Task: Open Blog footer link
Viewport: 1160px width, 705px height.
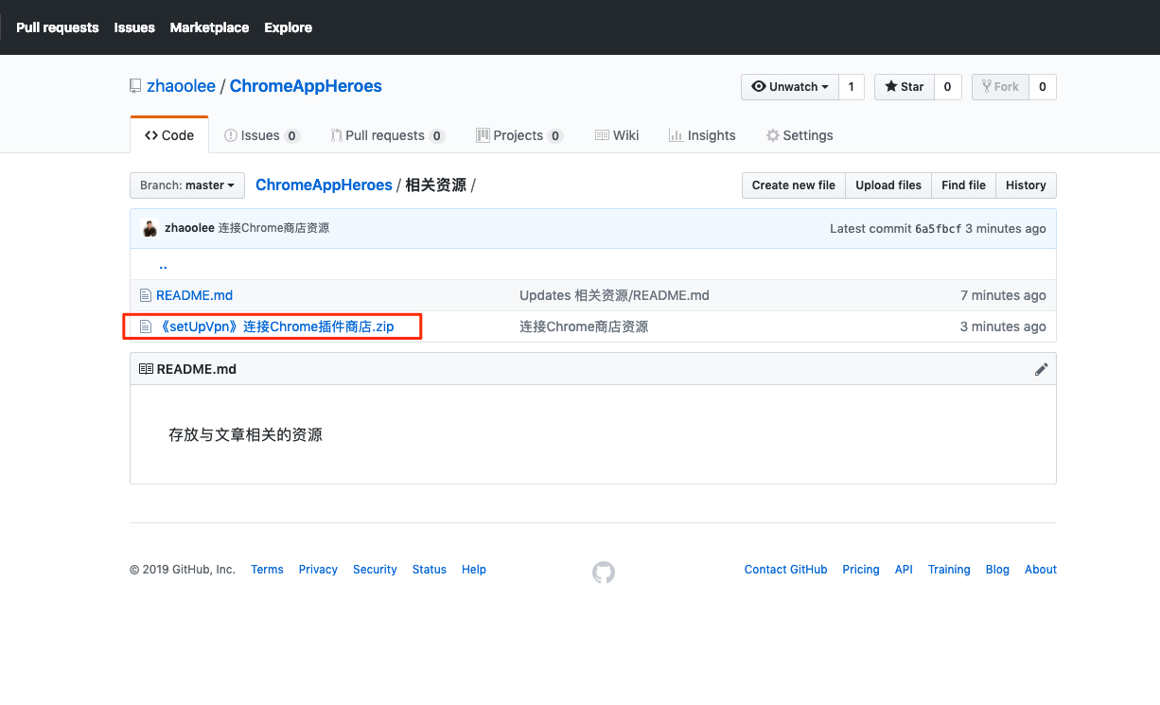Action: tap(997, 570)
